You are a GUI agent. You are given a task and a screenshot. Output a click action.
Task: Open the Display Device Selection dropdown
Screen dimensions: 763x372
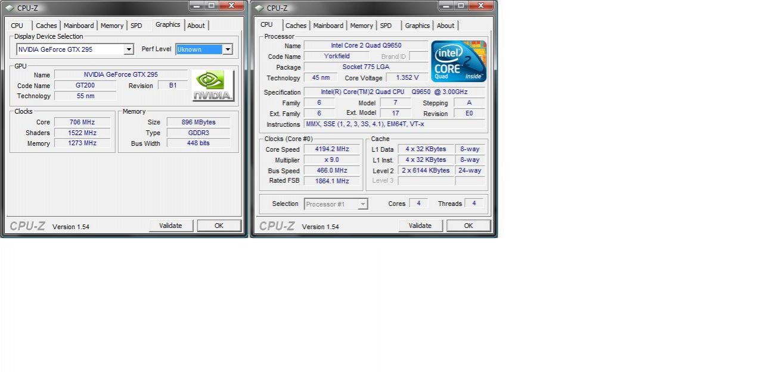(x=129, y=49)
